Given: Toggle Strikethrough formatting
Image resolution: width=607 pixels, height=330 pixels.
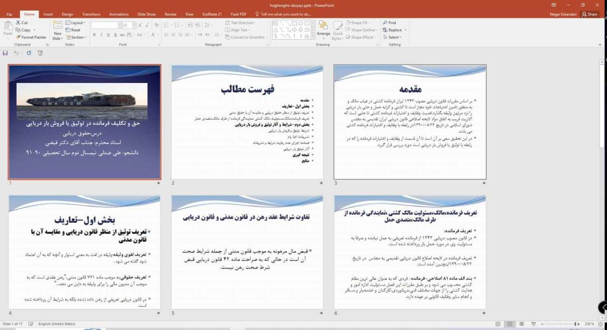Looking at the screenshot, I should pyautogui.click(x=122, y=35).
